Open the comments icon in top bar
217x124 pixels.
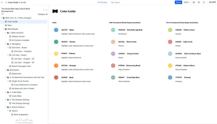tap(199, 2)
